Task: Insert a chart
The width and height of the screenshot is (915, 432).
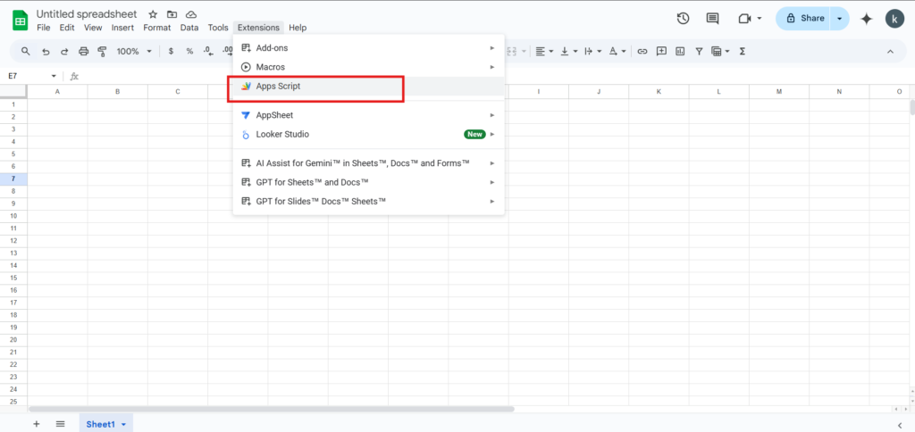Action: click(x=680, y=51)
